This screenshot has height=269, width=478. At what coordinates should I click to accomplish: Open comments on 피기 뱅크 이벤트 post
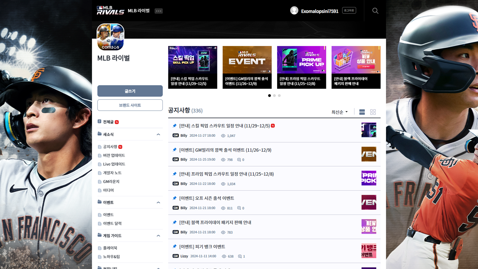click(242, 256)
